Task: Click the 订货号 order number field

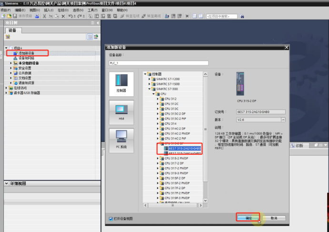Action: (261, 112)
